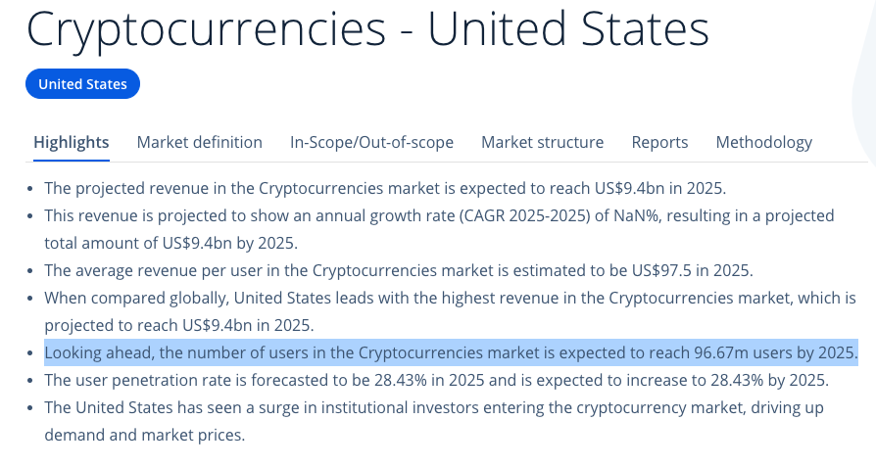The image size is (876, 467).
Task: Open the Methodology tab
Action: (x=763, y=142)
